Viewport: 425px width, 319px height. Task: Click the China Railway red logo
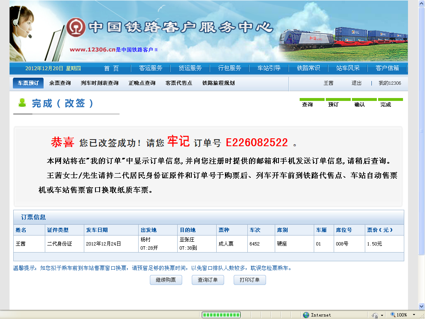76,27
